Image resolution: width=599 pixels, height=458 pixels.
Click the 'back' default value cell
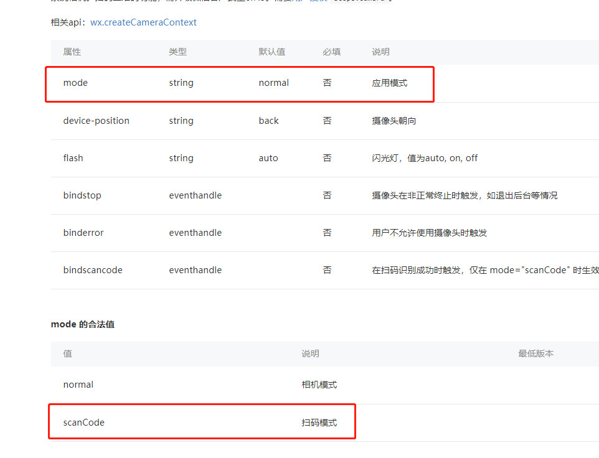click(268, 121)
